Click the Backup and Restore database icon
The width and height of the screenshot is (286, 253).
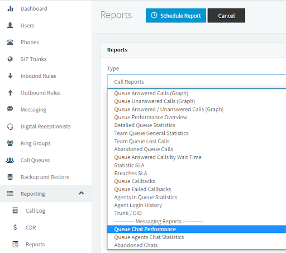click(x=10, y=177)
